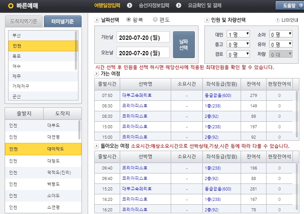Choose the 인천 to 소연평 route
Screen dimensions: 304x214
pos(43,207)
